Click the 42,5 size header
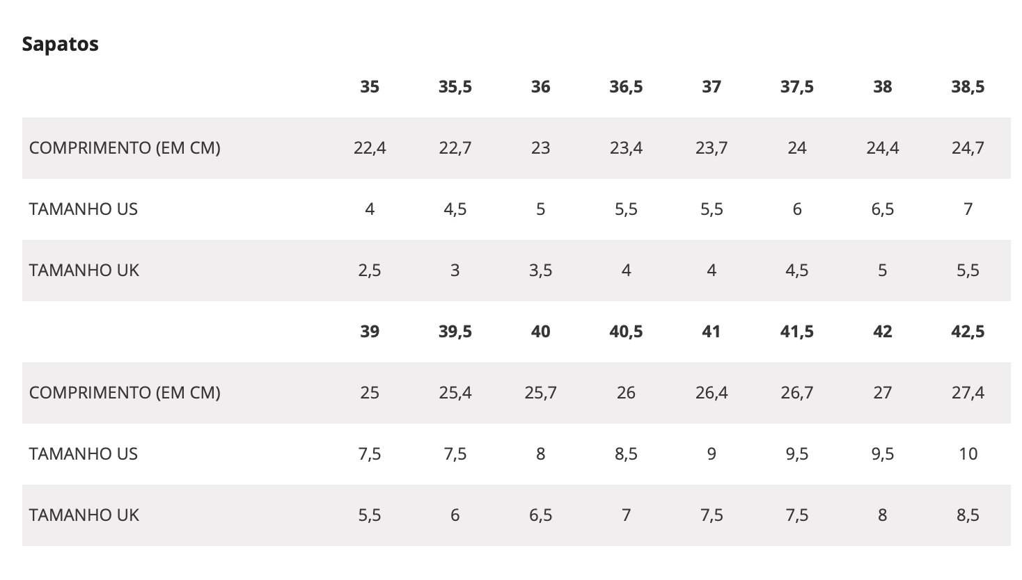This screenshot has height=580, width=1022. pyautogui.click(x=968, y=332)
